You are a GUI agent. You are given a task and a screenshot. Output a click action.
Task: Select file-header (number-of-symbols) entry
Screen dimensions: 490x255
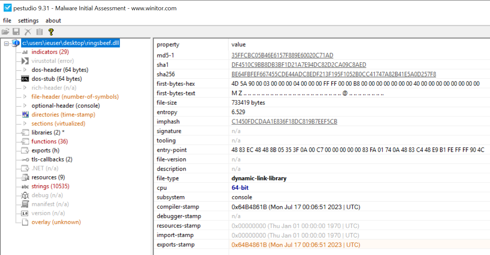75,97
